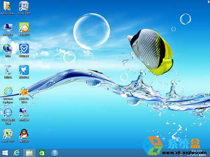Screen dimensions: 210x157
Task: Open the Recycle Bin
Action: pyautogui.click(x=7, y=70)
